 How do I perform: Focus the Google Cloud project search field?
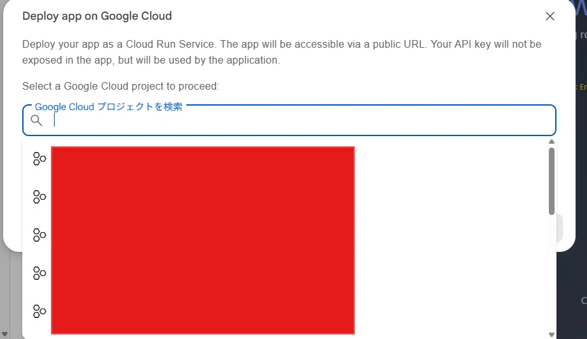pos(289,120)
